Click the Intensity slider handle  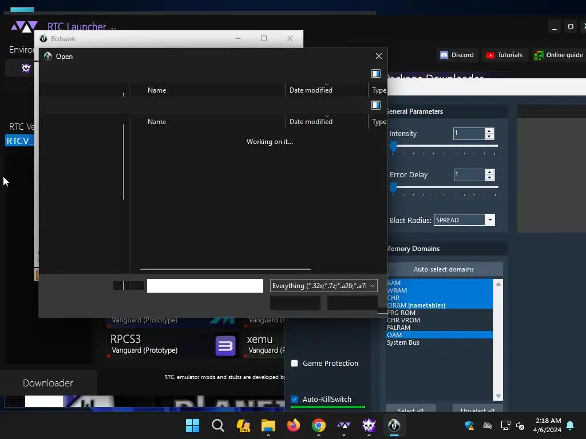pyautogui.click(x=393, y=146)
